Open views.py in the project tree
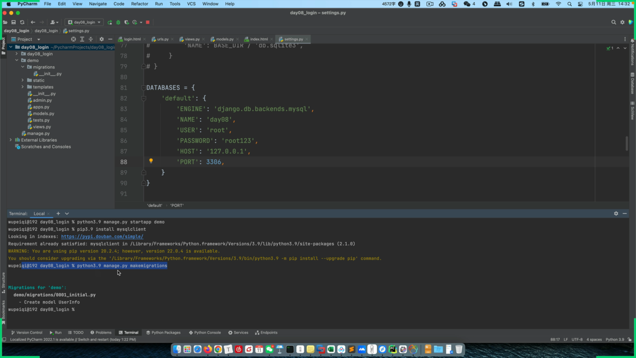This screenshot has width=636, height=358. pyautogui.click(x=42, y=127)
